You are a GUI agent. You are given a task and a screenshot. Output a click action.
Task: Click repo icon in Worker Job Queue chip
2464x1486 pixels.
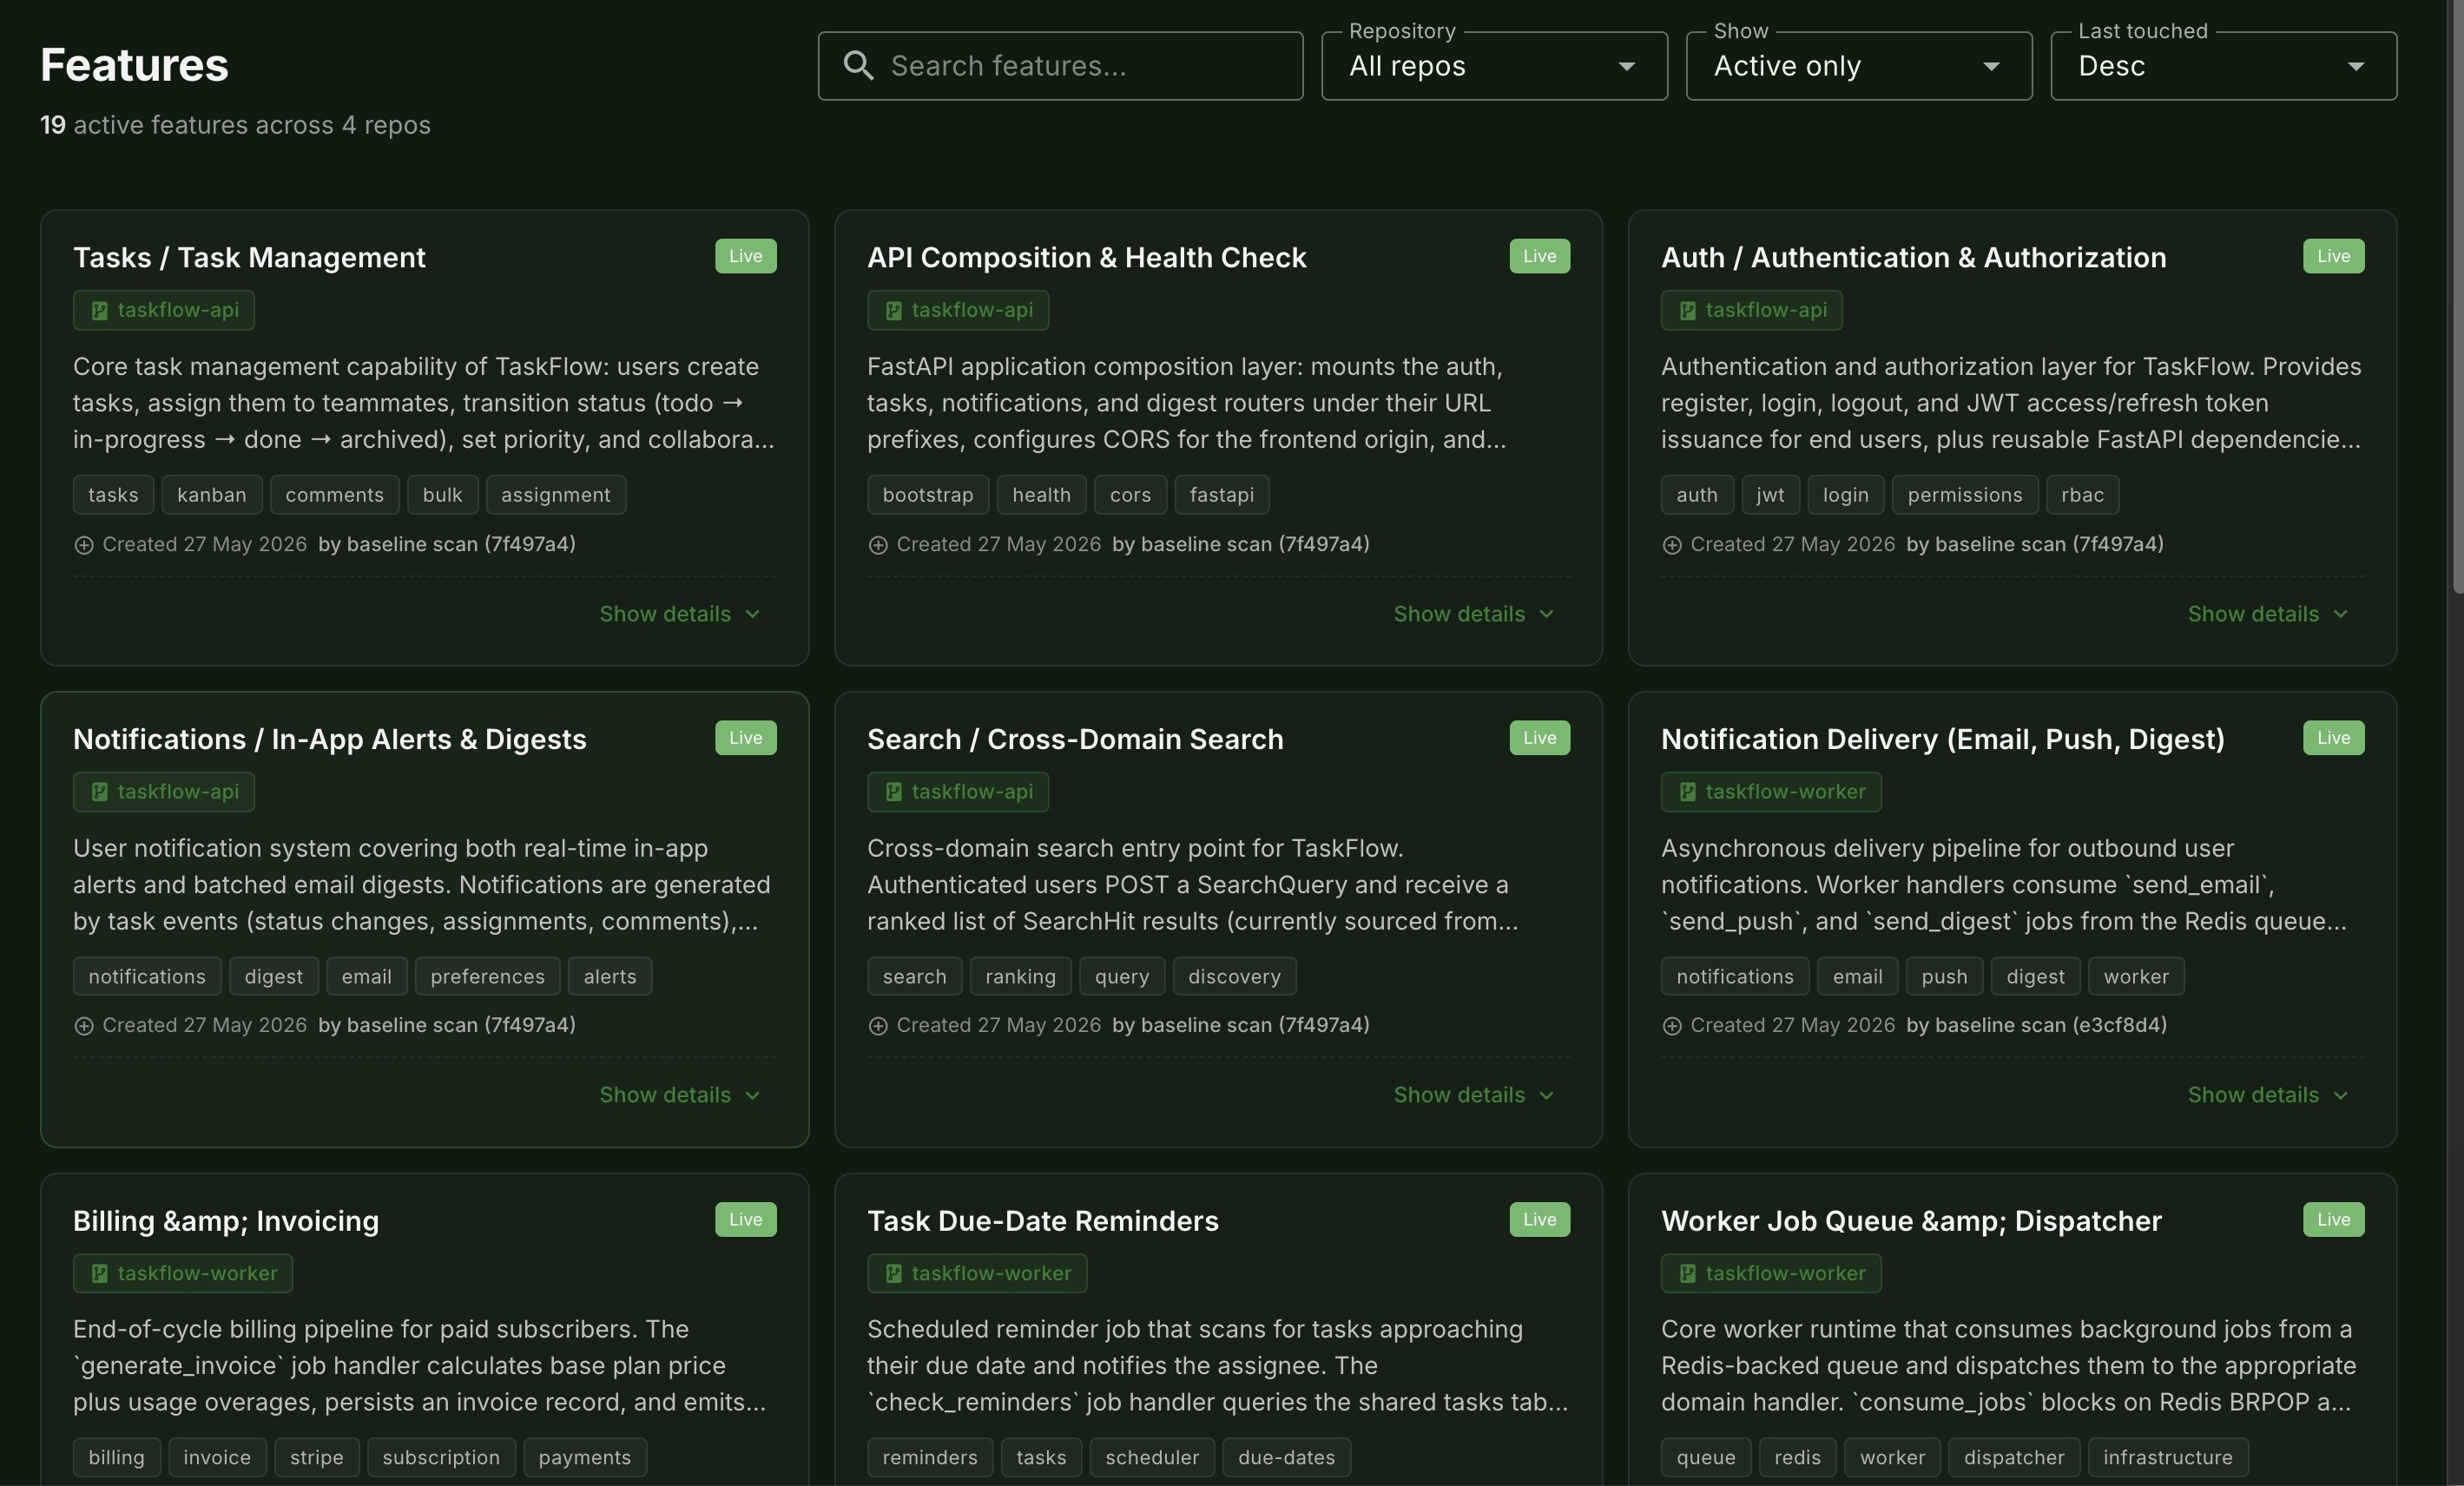(1687, 1274)
